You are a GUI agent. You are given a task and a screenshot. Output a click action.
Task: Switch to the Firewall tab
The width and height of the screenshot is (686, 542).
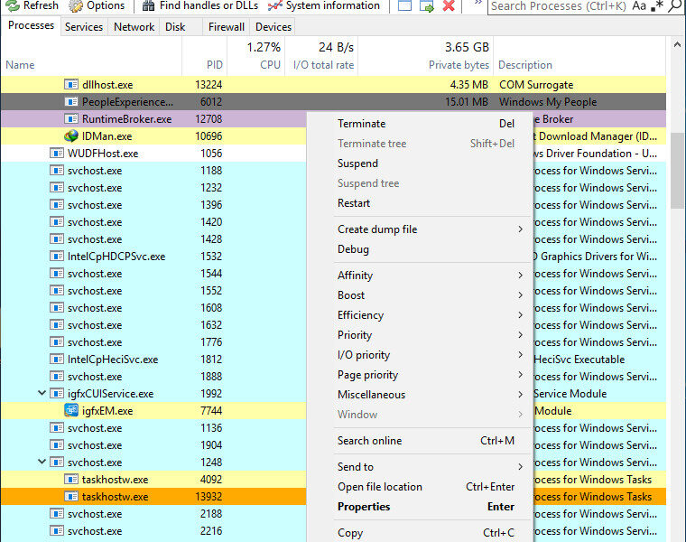click(x=227, y=27)
